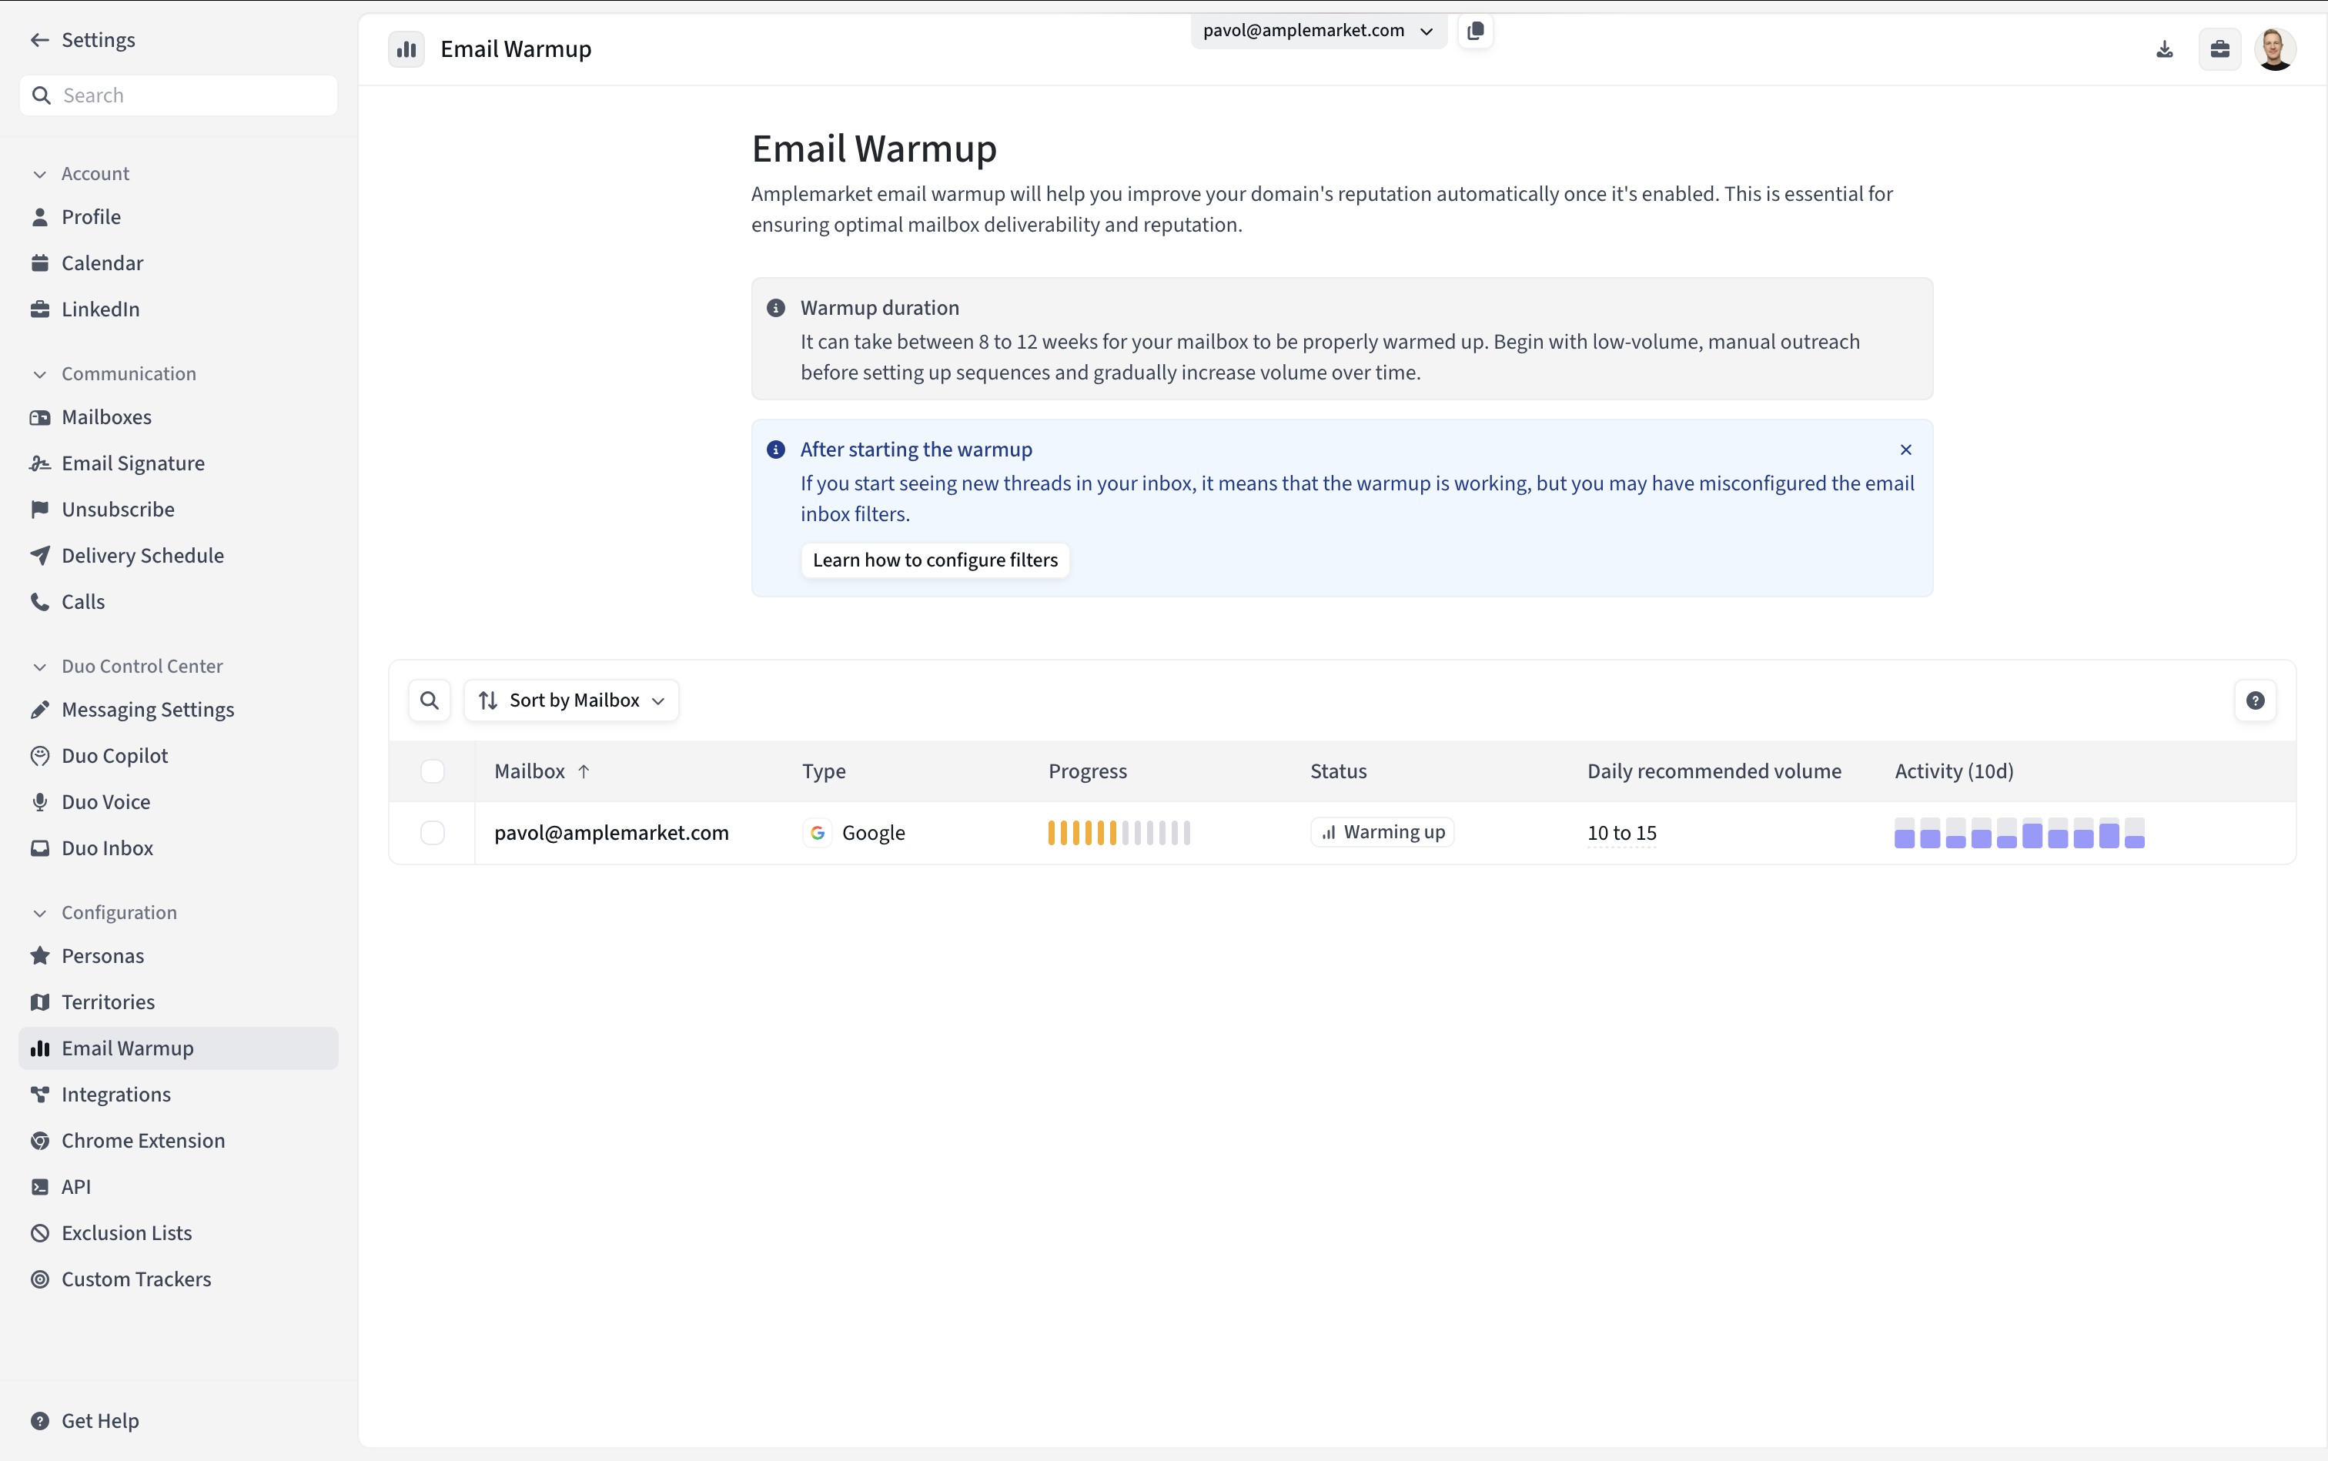Open the pavol@amplemarket.com mailbox dropdown
The width and height of the screenshot is (2328, 1461).
(1318, 31)
